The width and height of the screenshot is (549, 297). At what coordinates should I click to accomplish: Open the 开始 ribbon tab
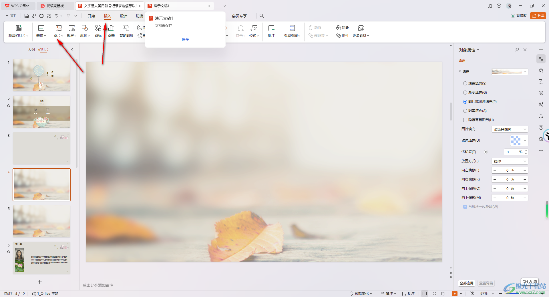pos(91,16)
